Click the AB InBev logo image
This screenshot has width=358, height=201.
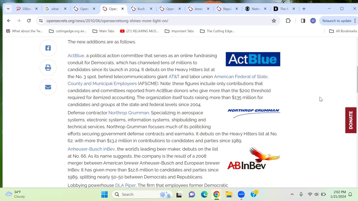coord(254,158)
